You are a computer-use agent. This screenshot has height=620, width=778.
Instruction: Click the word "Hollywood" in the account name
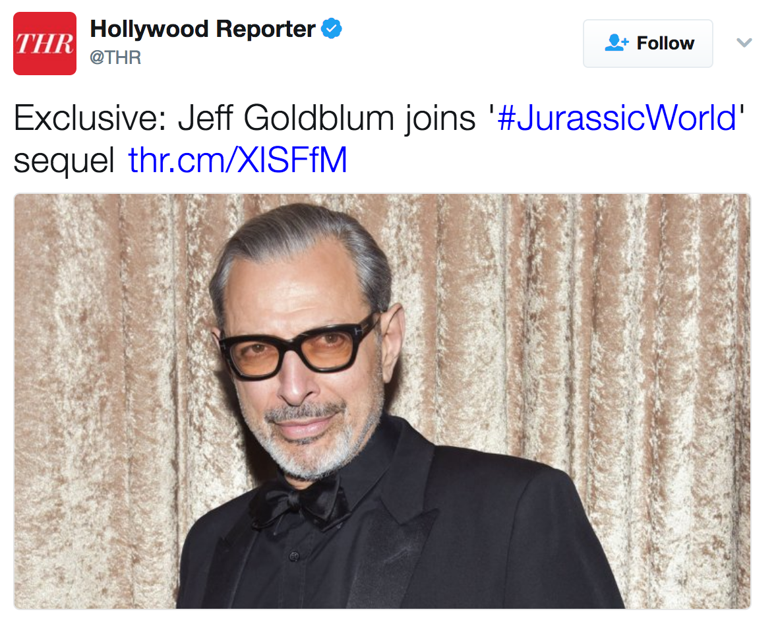point(149,29)
